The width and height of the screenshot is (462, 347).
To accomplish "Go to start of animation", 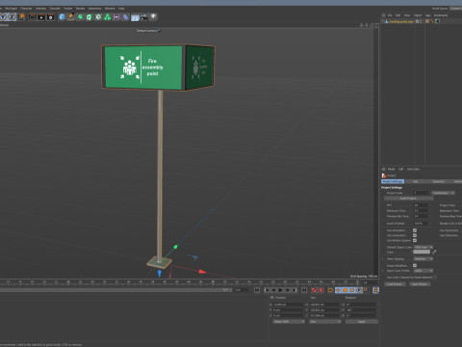I will (257, 290).
